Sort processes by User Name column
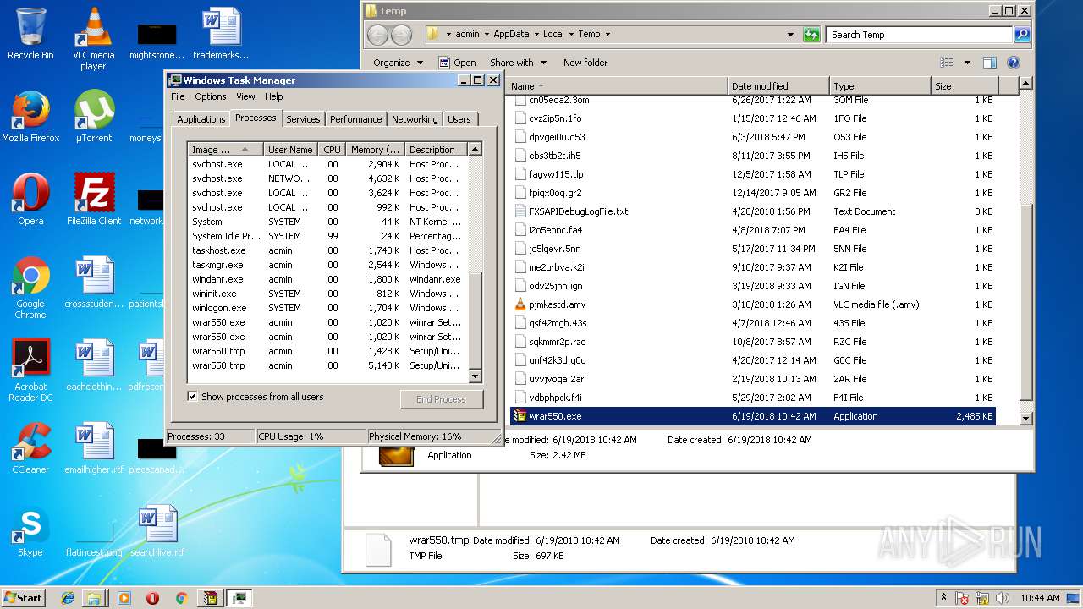Screen dimensions: 1083x609 (290, 150)
